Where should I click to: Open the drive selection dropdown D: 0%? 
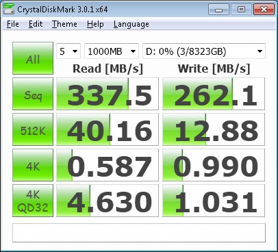coord(204,51)
